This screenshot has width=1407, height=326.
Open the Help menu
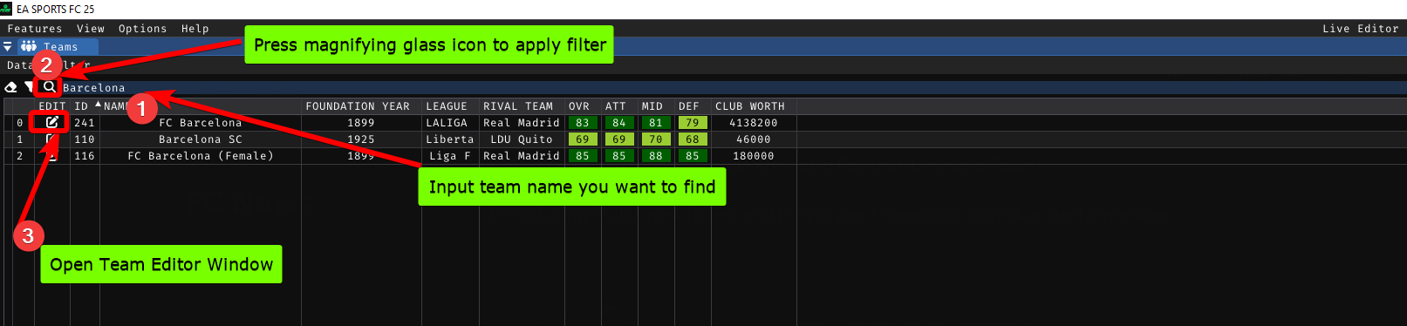pyautogui.click(x=195, y=29)
